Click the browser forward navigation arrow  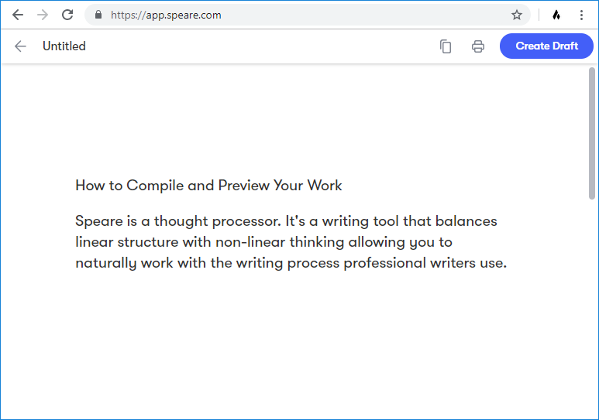[43, 15]
